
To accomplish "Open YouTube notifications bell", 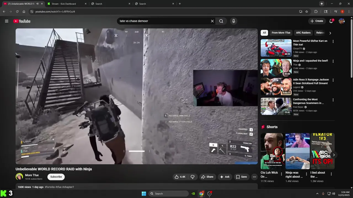I will click(x=331, y=21).
